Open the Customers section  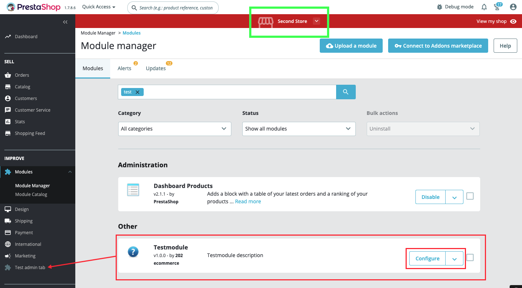pyautogui.click(x=25, y=98)
